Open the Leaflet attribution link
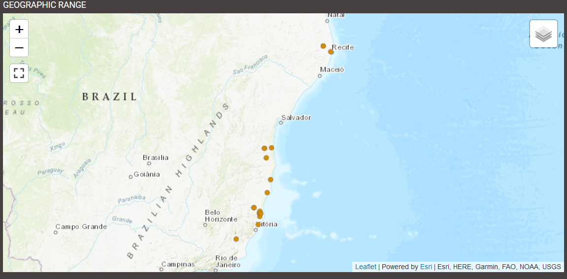 [x=366, y=267]
